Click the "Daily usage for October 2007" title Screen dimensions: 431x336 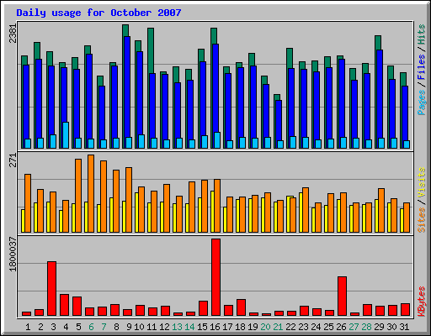point(98,13)
